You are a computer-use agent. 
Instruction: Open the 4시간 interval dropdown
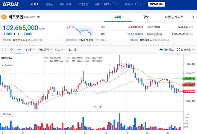click(x=30, y=50)
